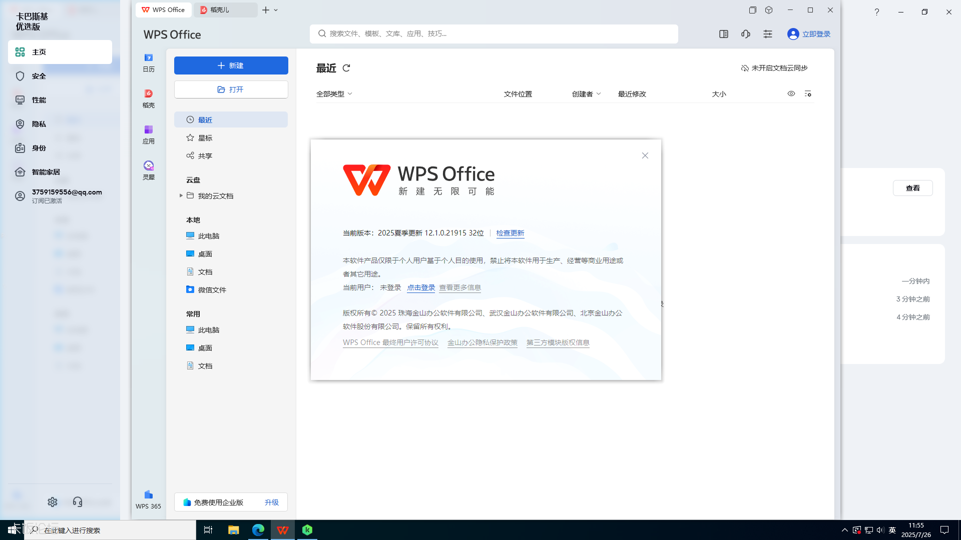This screenshot has height=540, width=961.
Task: Open 微信文件 under local locations
Action: (231, 289)
